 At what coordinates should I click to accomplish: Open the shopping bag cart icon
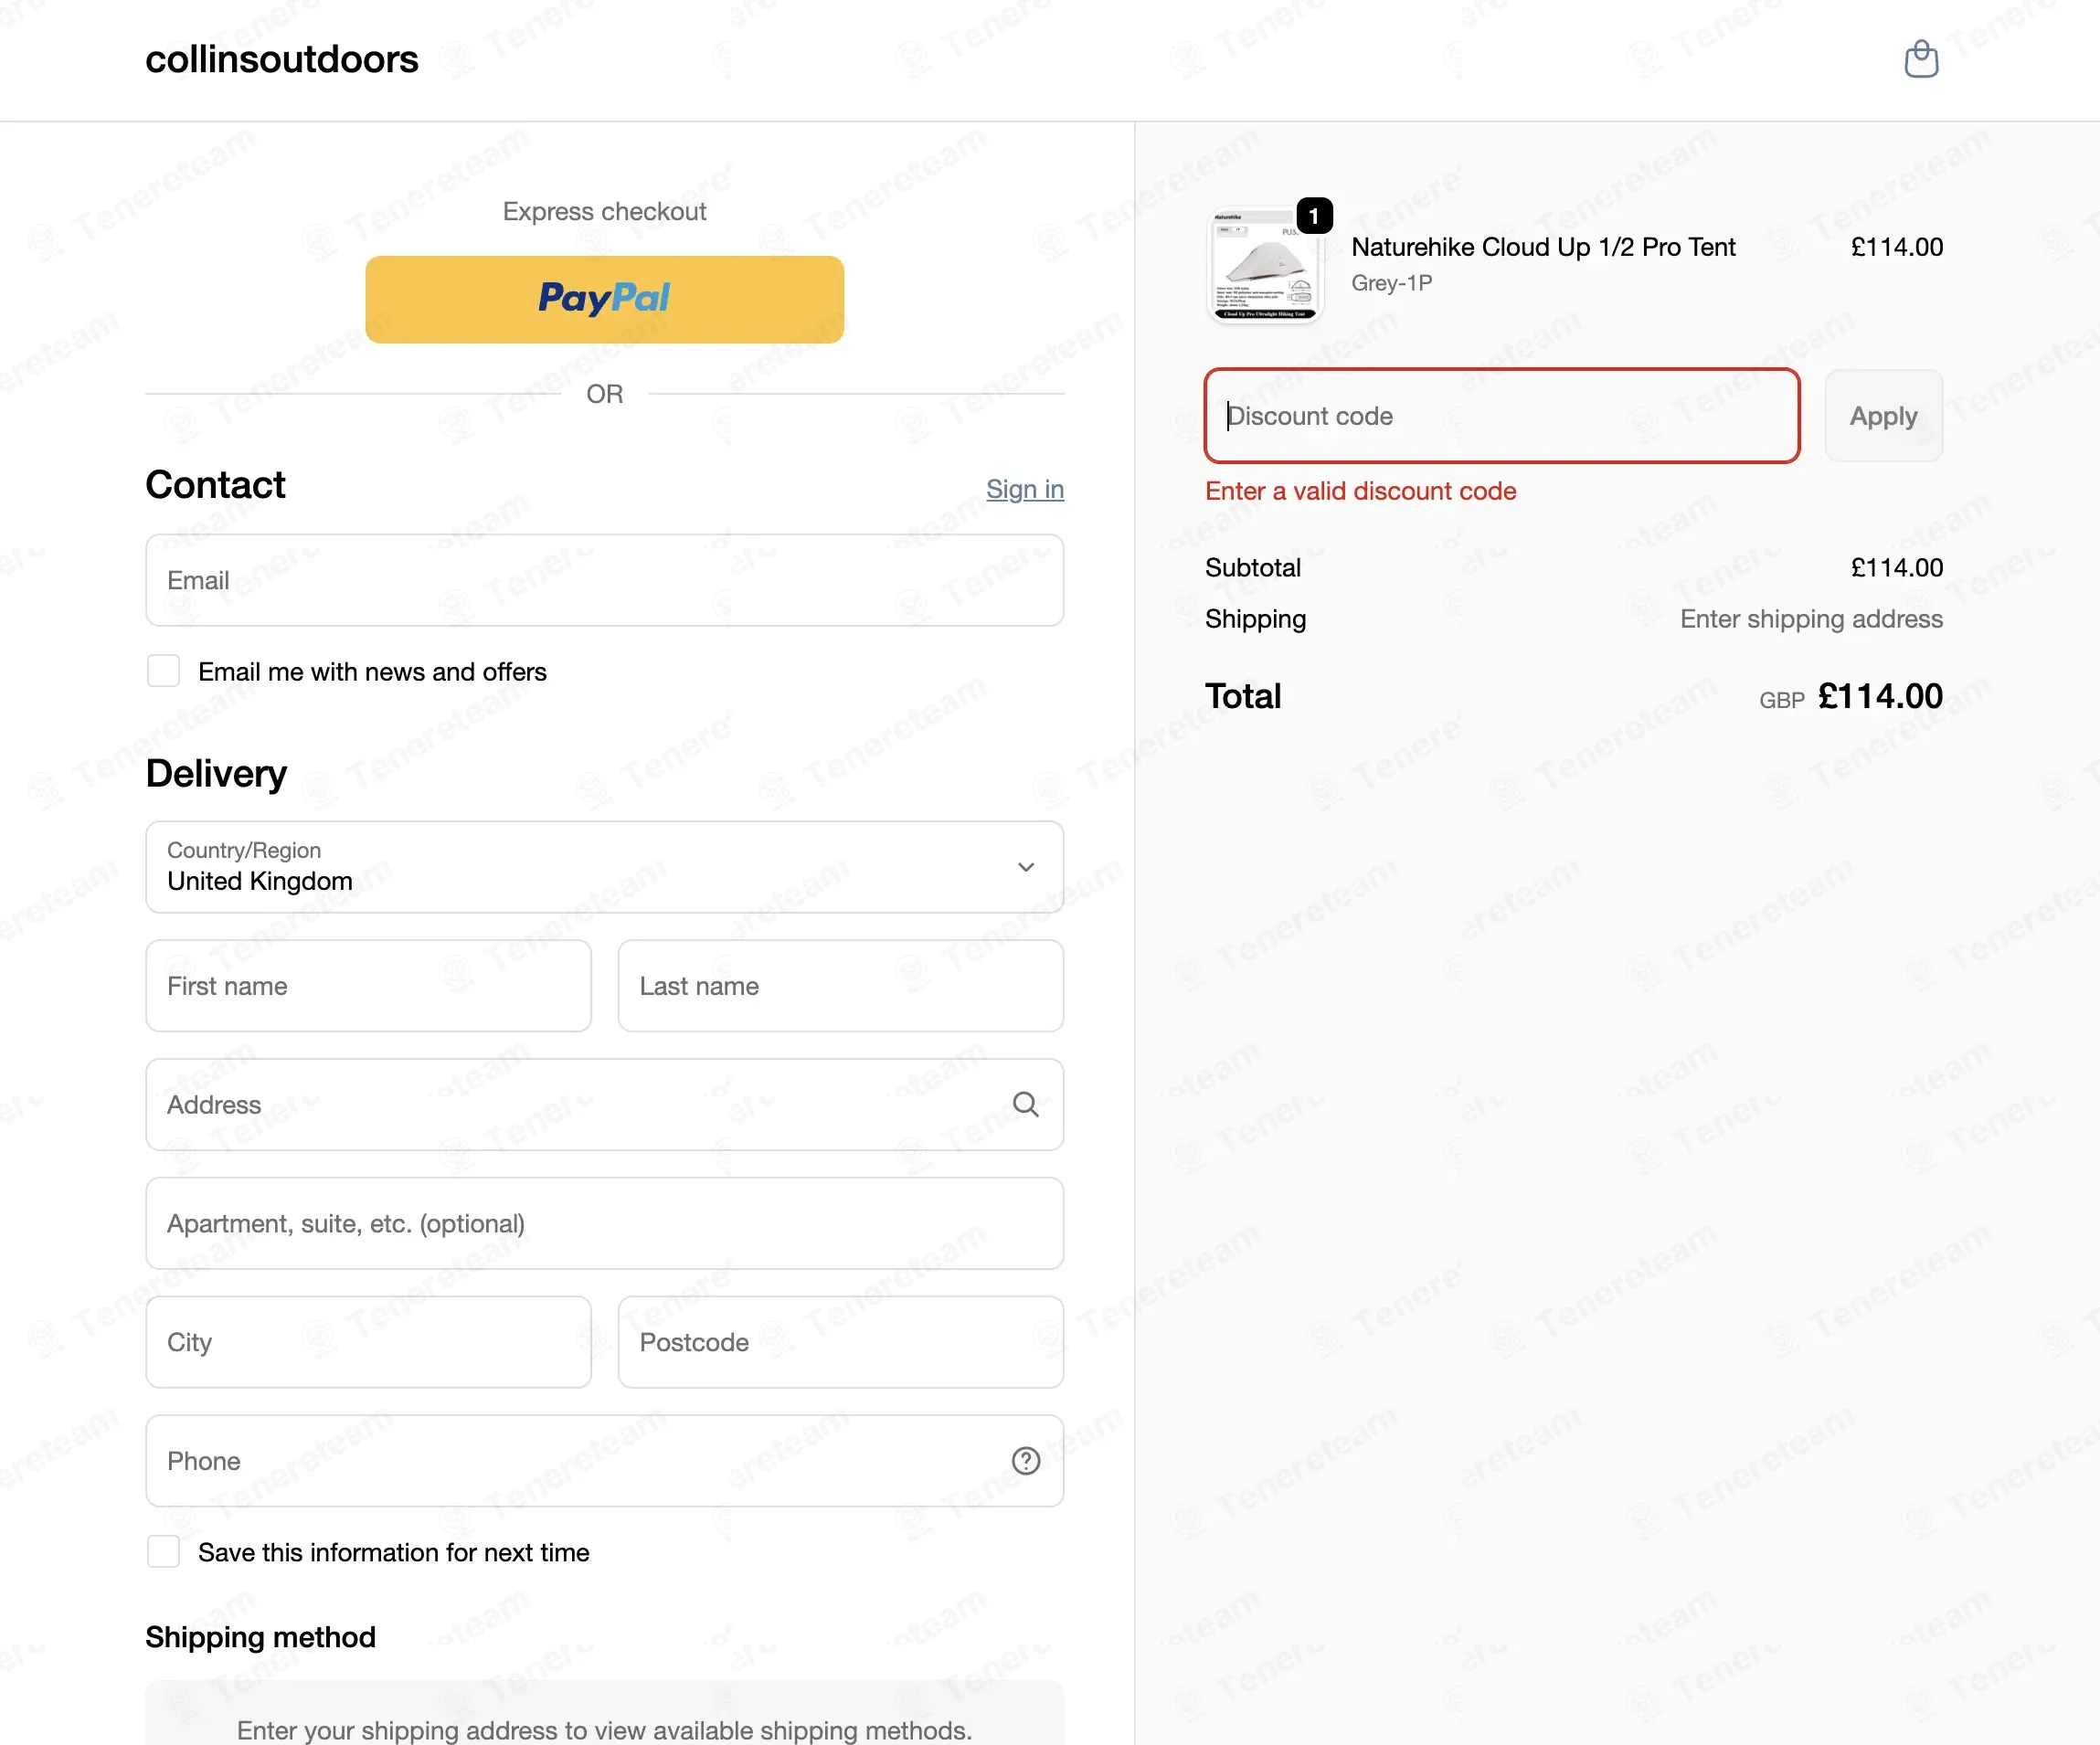[x=1920, y=59]
